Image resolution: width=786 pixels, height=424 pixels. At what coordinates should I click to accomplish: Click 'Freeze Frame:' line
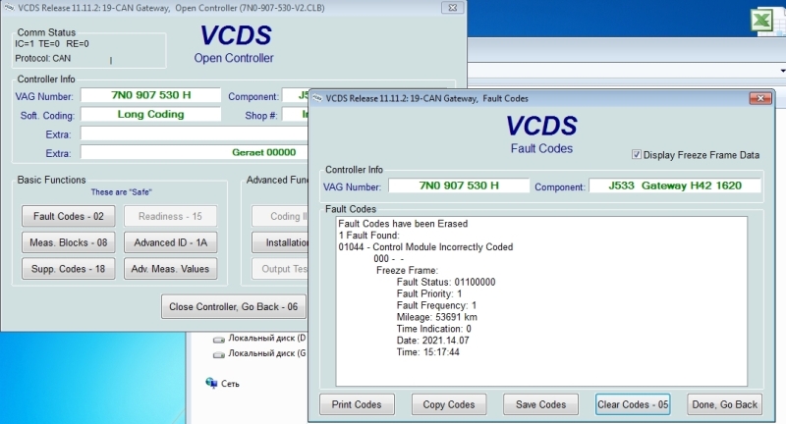point(407,270)
